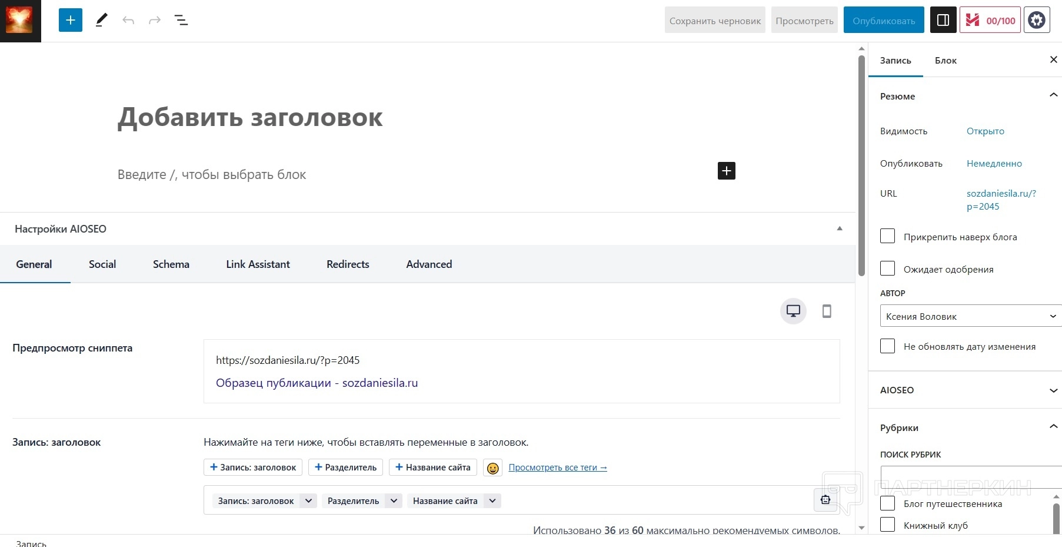Select the pencil Tools icon
This screenshot has width=1062, height=547.
click(x=102, y=21)
